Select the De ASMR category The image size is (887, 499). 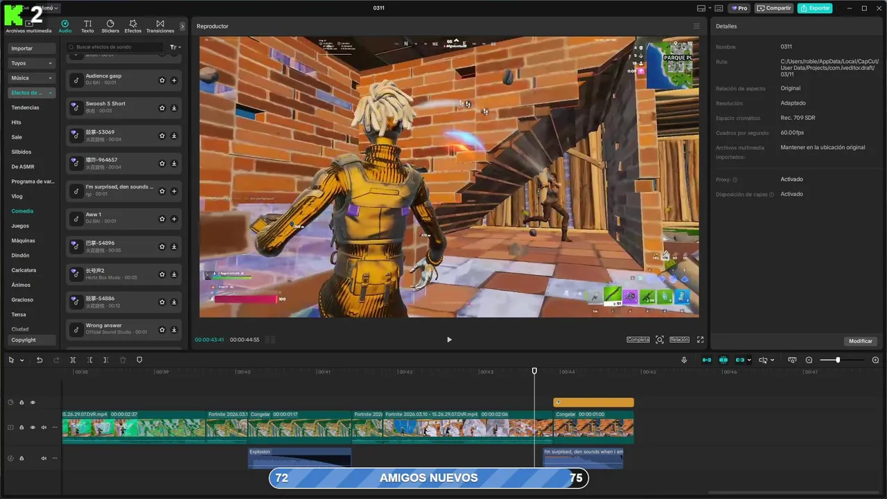pyautogui.click(x=23, y=166)
